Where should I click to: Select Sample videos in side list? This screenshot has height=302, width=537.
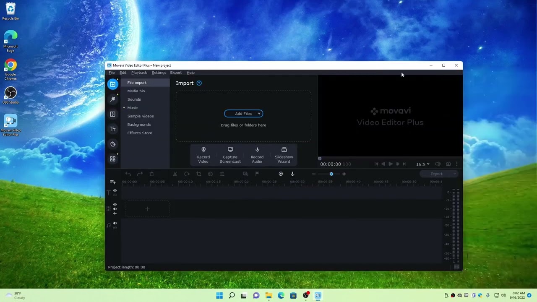[145, 116]
